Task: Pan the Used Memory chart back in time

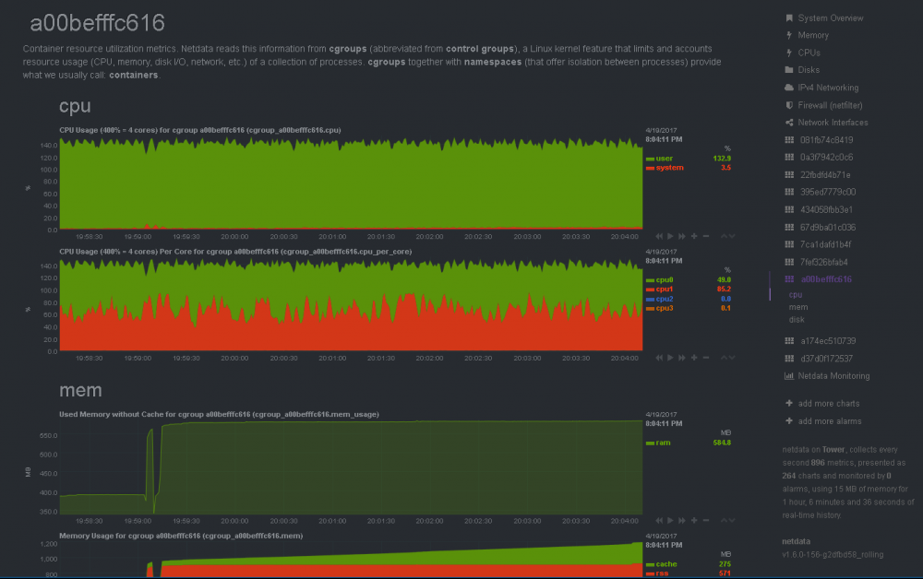Action: [659, 520]
